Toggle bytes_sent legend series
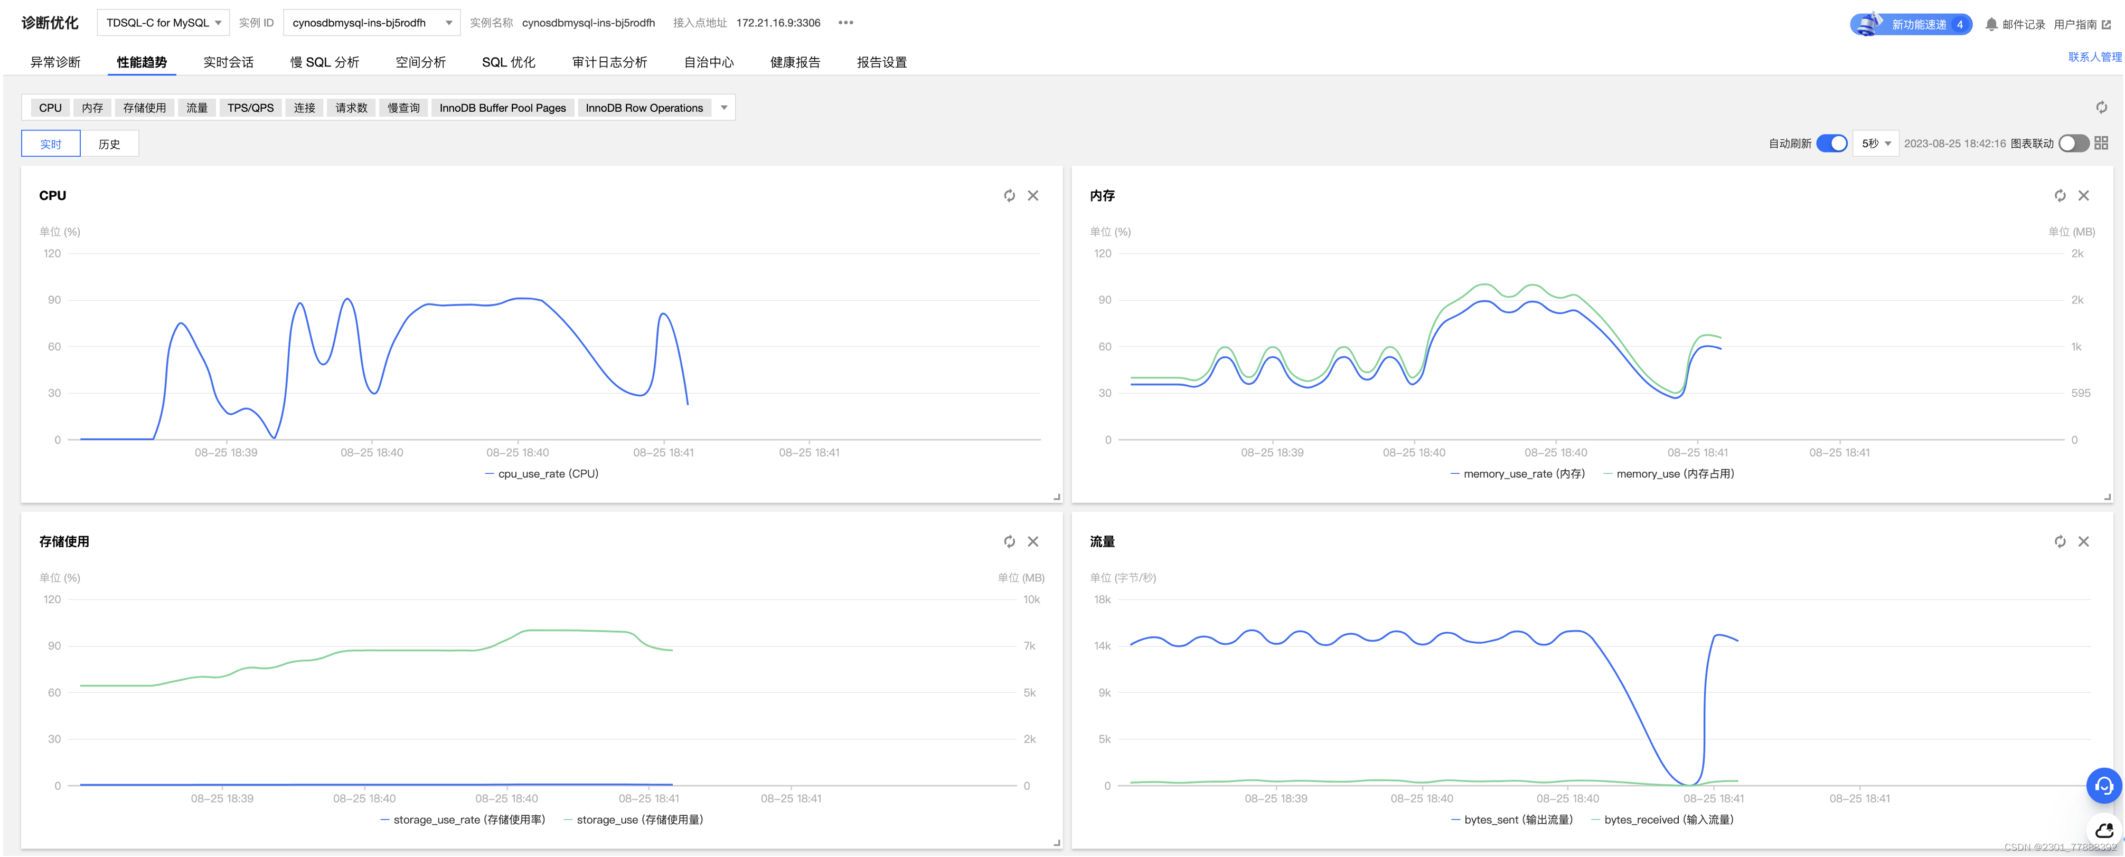2125x857 pixels. click(1512, 820)
